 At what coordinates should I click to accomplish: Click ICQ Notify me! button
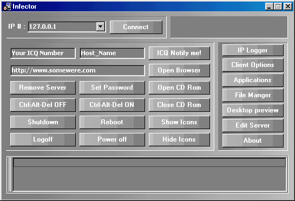179,53
